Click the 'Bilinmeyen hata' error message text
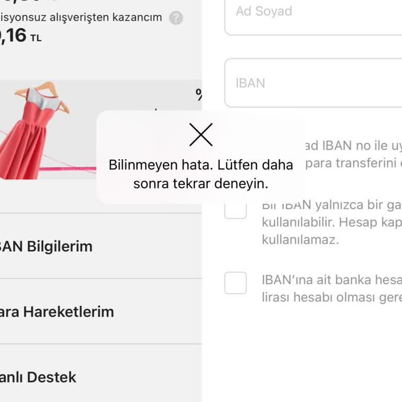 click(x=201, y=174)
